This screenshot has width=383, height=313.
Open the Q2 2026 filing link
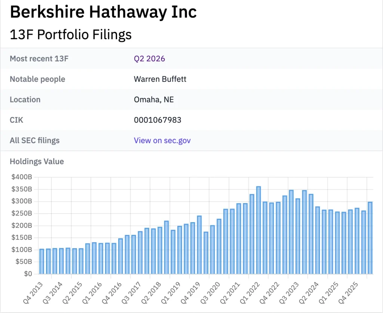(149, 59)
